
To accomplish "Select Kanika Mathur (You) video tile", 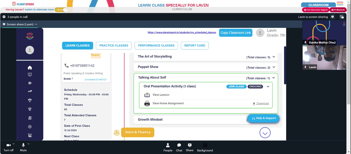I will (324, 33).
